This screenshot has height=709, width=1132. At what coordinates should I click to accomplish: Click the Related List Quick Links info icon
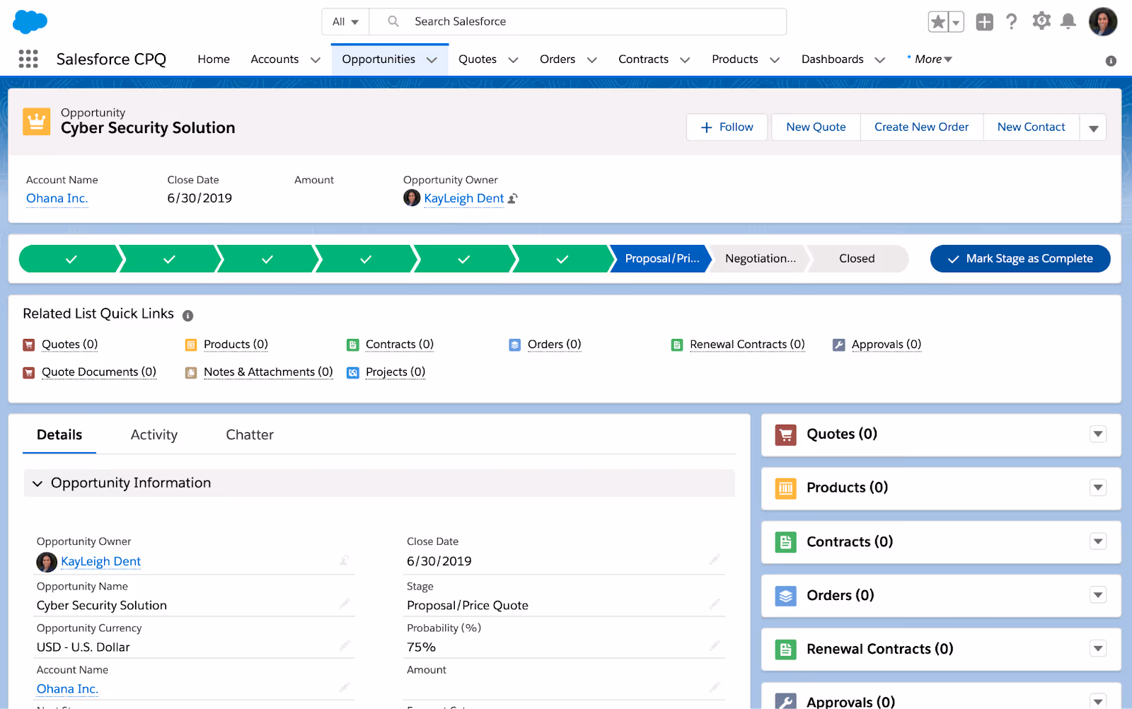click(187, 316)
